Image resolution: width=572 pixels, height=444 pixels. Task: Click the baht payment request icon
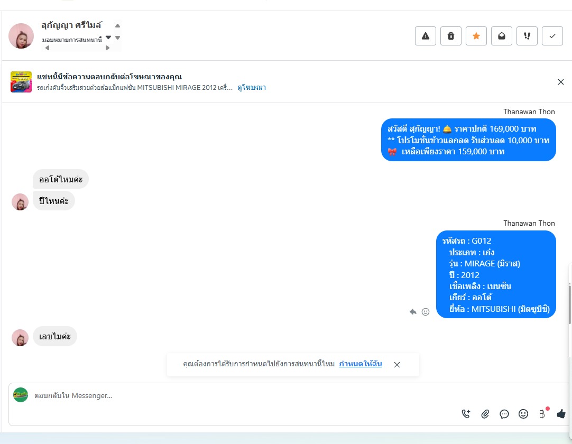(542, 413)
